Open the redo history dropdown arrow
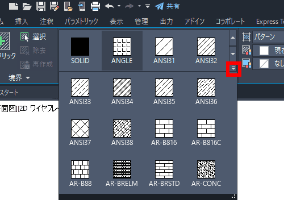 139,6
